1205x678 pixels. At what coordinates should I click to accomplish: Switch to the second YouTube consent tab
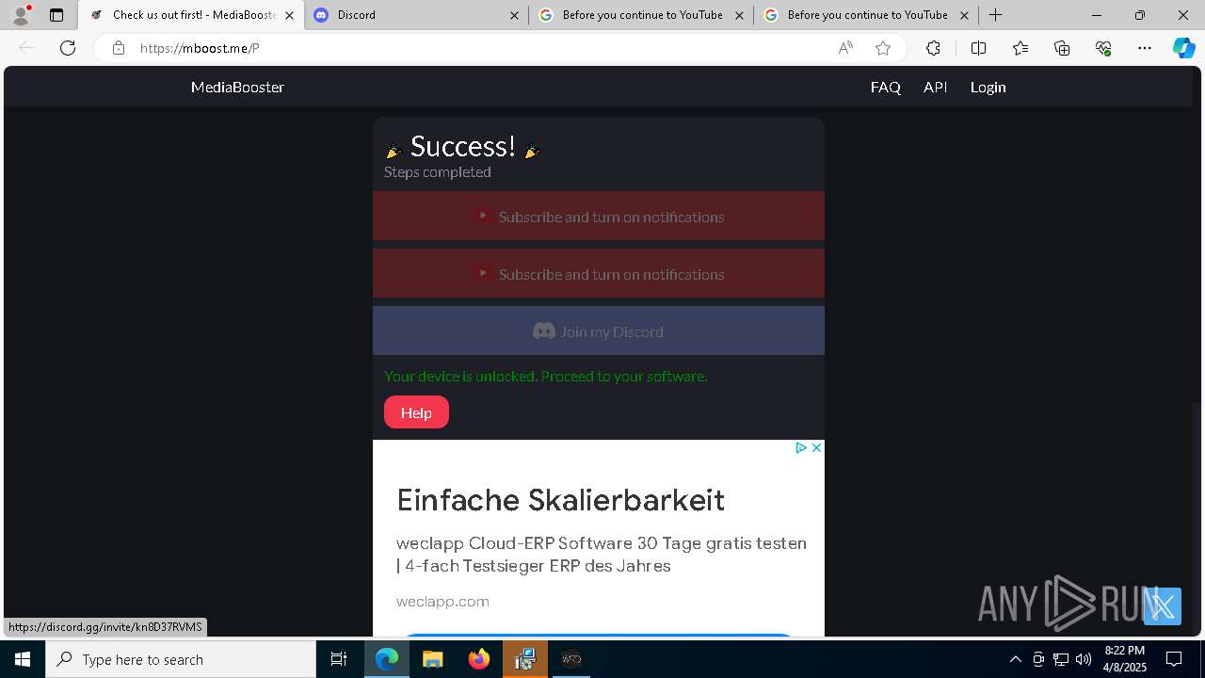(x=865, y=15)
